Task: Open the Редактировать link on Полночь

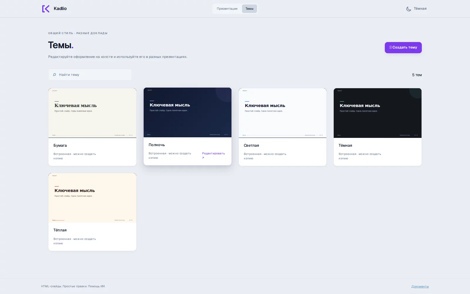Action: pyautogui.click(x=214, y=155)
